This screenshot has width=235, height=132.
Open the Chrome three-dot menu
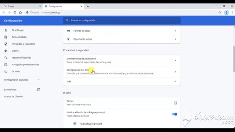[x=232, y=12]
